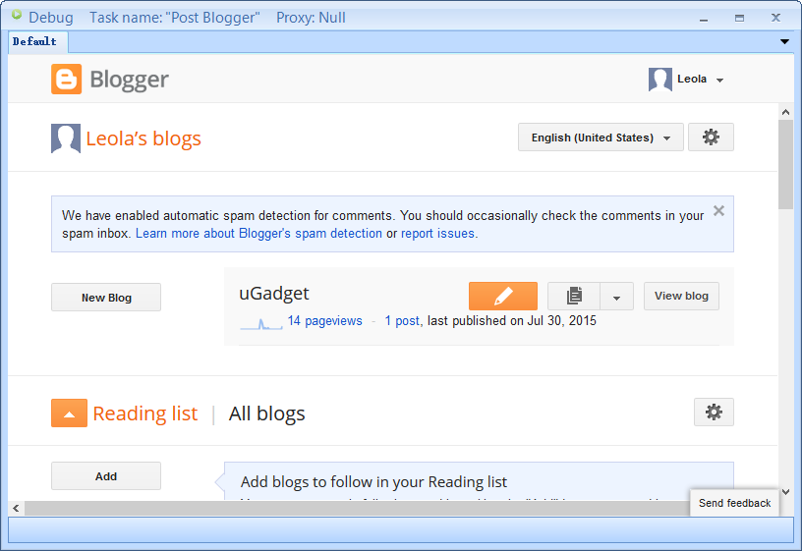Screen dimensions: 802x551
Task: Open the 14 pageviews link
Action: click(324, 321)
